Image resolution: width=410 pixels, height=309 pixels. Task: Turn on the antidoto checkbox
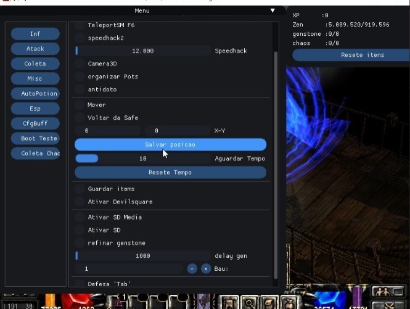[x=80, y=89]
